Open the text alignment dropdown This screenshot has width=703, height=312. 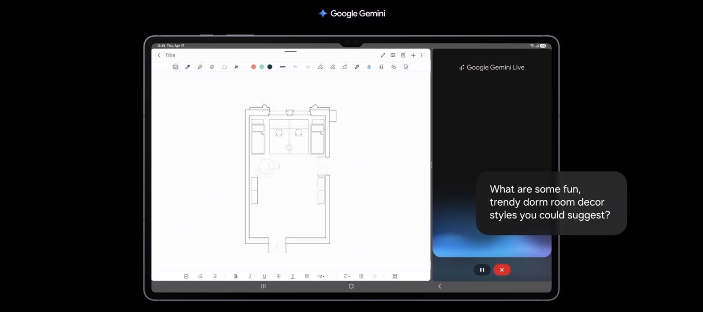point(347,276)
